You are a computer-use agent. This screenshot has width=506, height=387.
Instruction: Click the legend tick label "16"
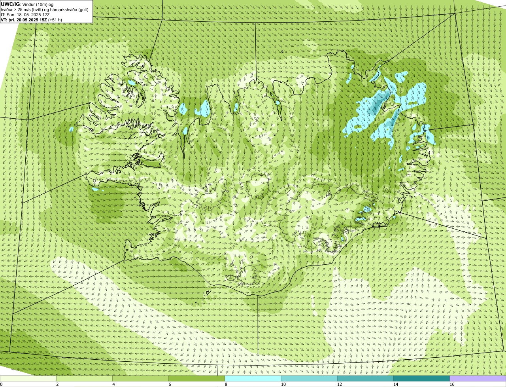[452, 384]
